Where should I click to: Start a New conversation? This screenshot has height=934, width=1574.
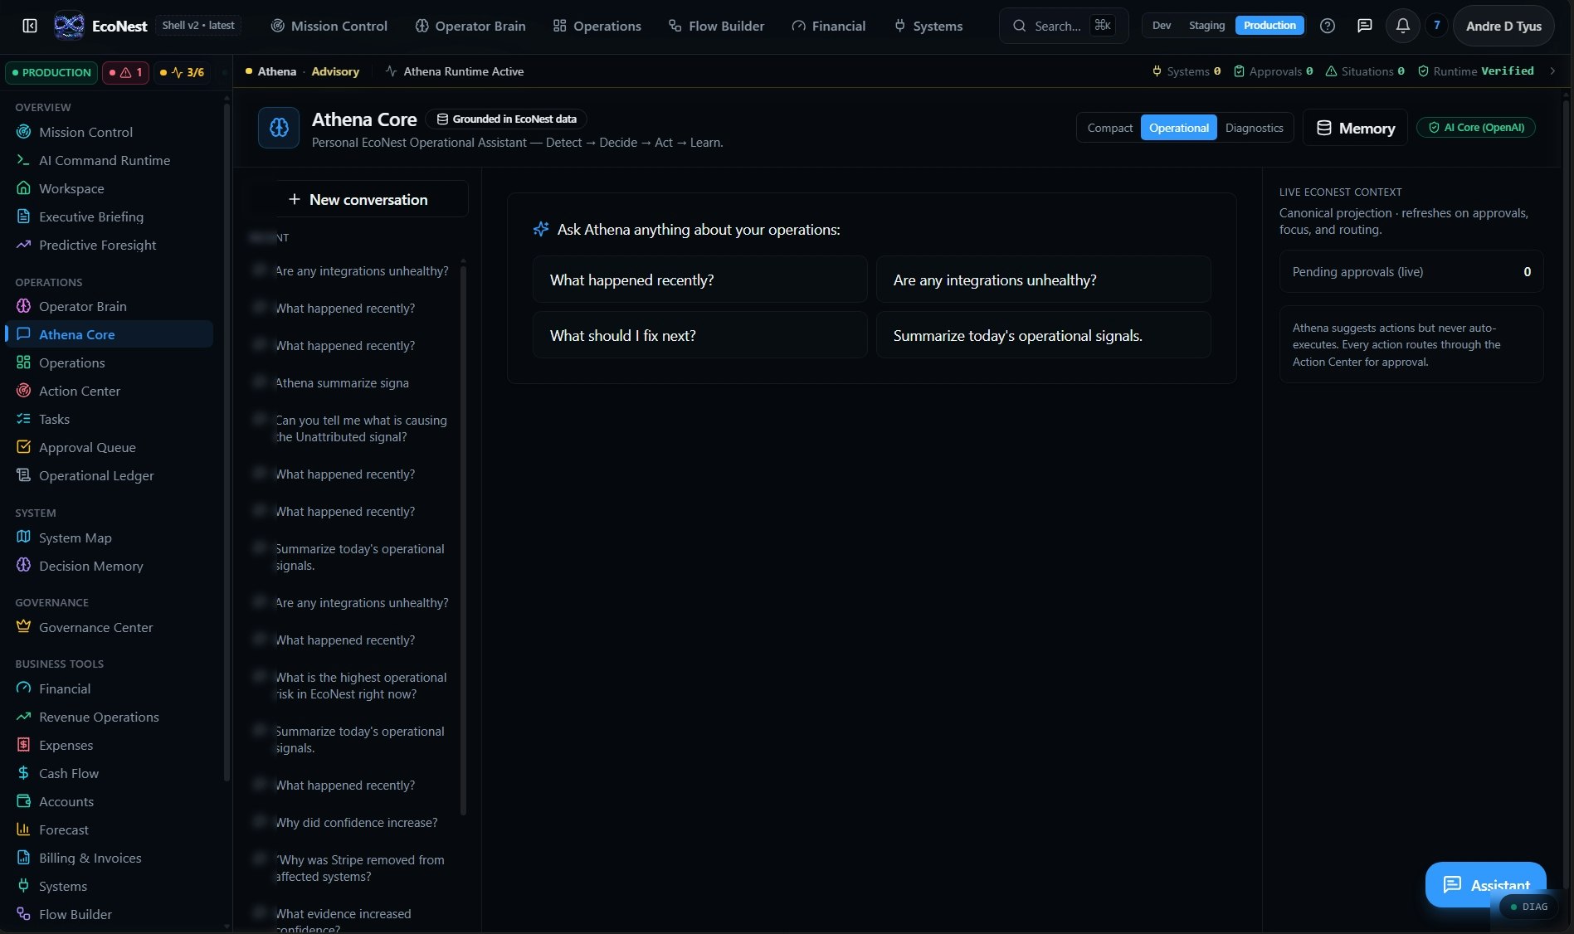[x=358, y=199]
